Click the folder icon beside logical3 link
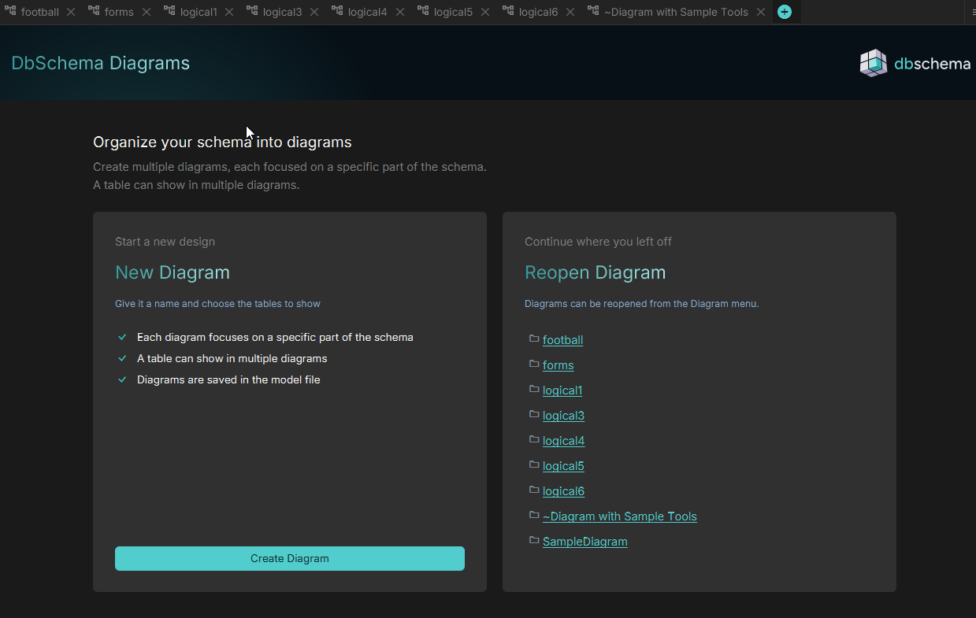This screenshot has width=976, height=618. [534, 414]
